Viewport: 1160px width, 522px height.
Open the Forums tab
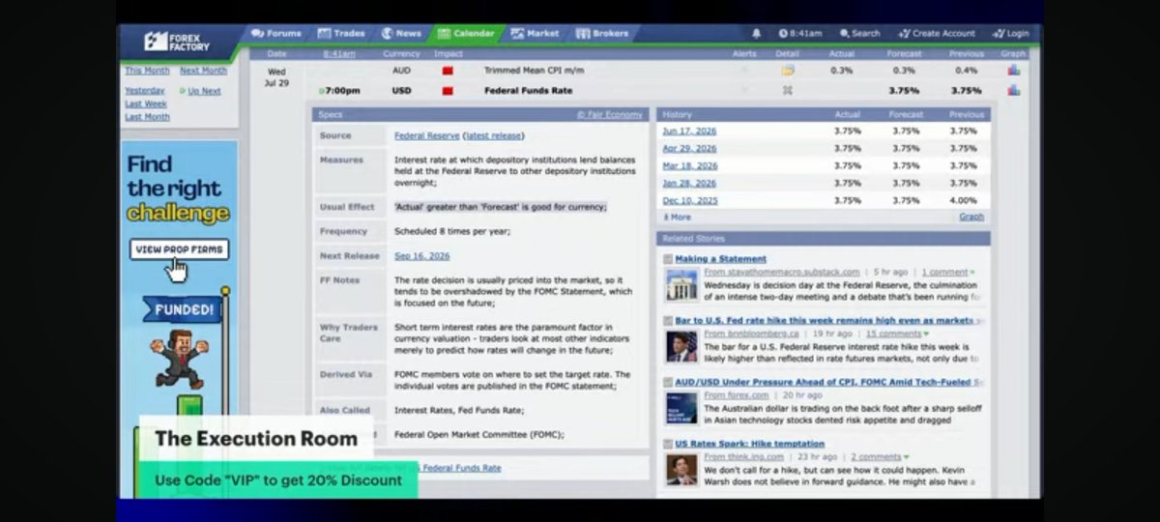click(x=276, y=33)
